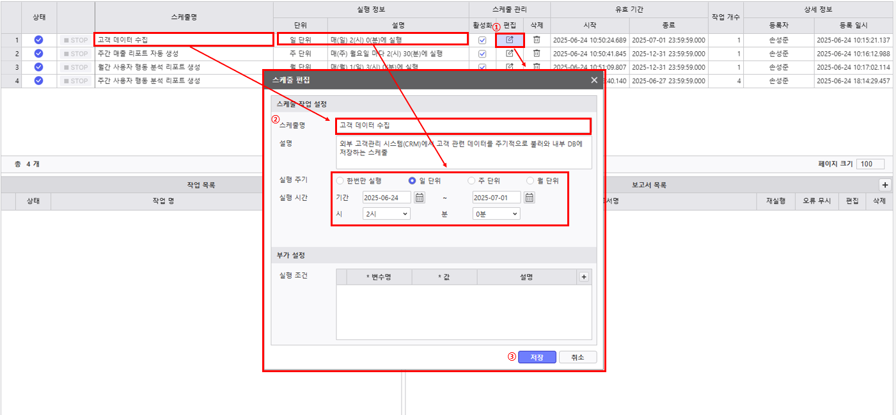896x415 pixels.
Task: Click edit icon for 주간 매출 리포트 schedule
Action: [x=510, y=54]
